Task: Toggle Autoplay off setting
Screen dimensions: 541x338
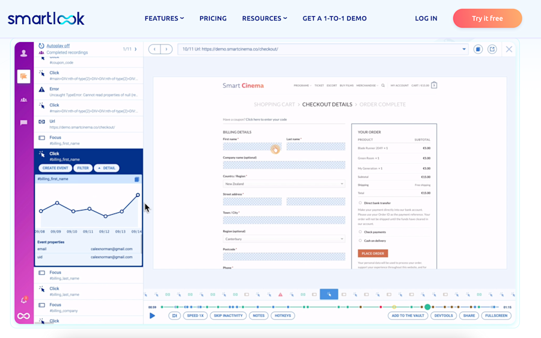Action: [x=58, y=46]
